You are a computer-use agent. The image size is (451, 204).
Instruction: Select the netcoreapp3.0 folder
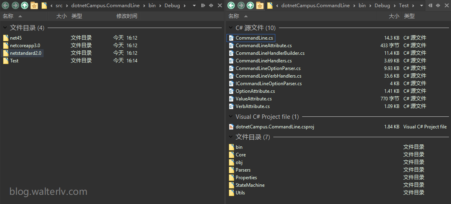[25, 46]
